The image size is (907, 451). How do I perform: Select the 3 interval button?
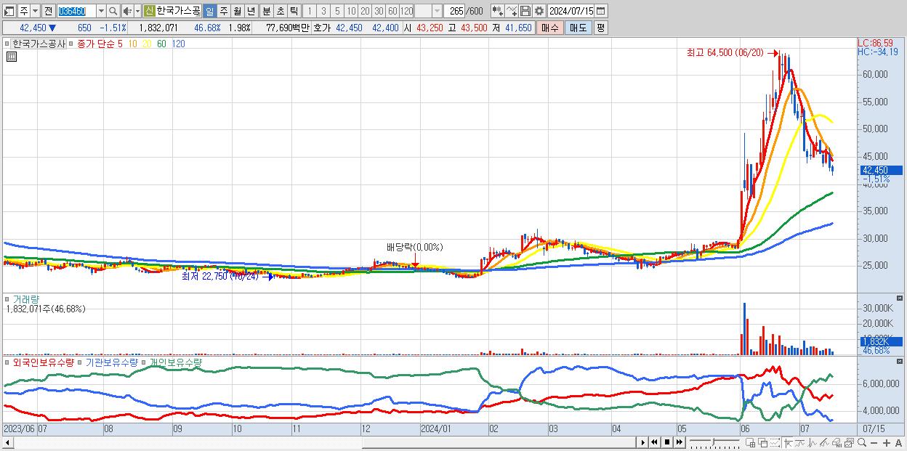(323, 11)
